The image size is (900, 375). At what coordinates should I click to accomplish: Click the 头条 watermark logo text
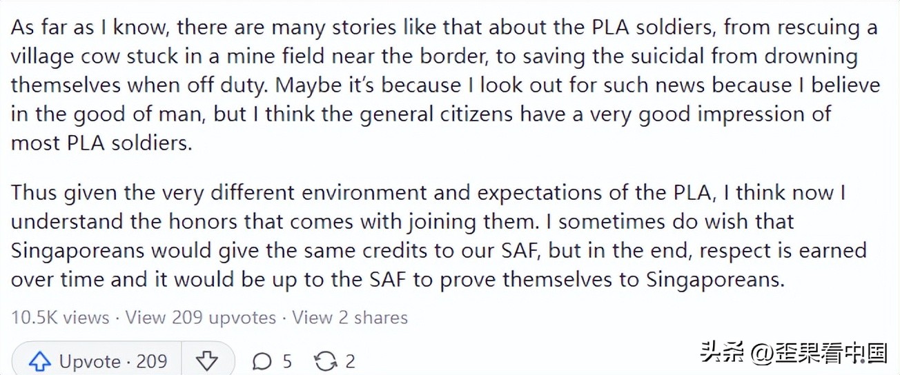coord(723,353)
